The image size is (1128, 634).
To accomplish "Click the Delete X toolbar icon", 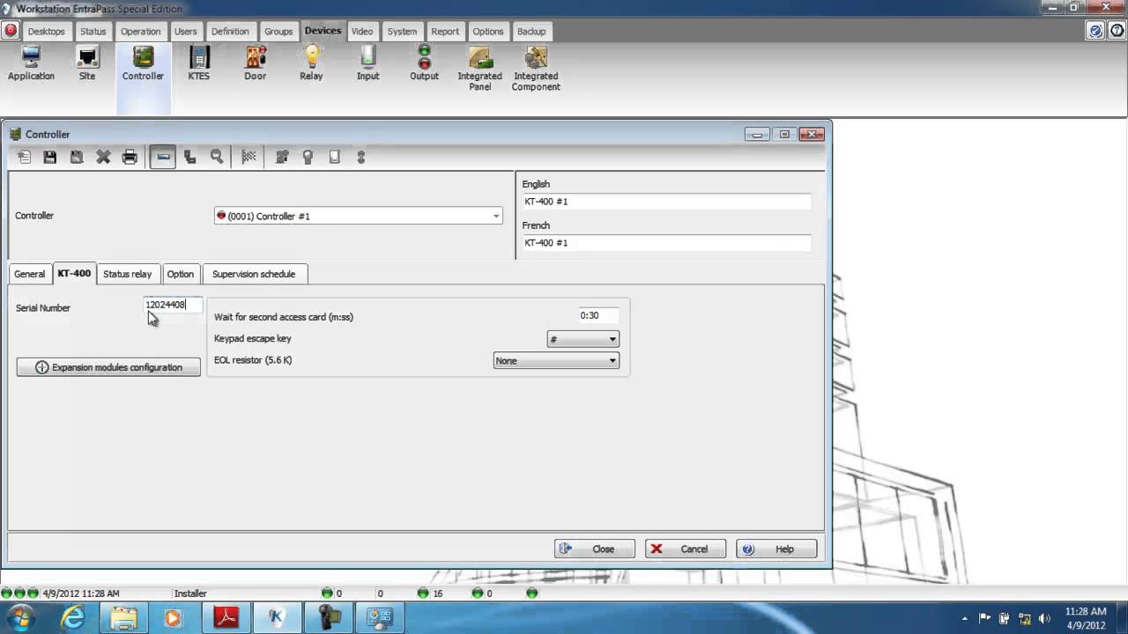I will [103, 157].
